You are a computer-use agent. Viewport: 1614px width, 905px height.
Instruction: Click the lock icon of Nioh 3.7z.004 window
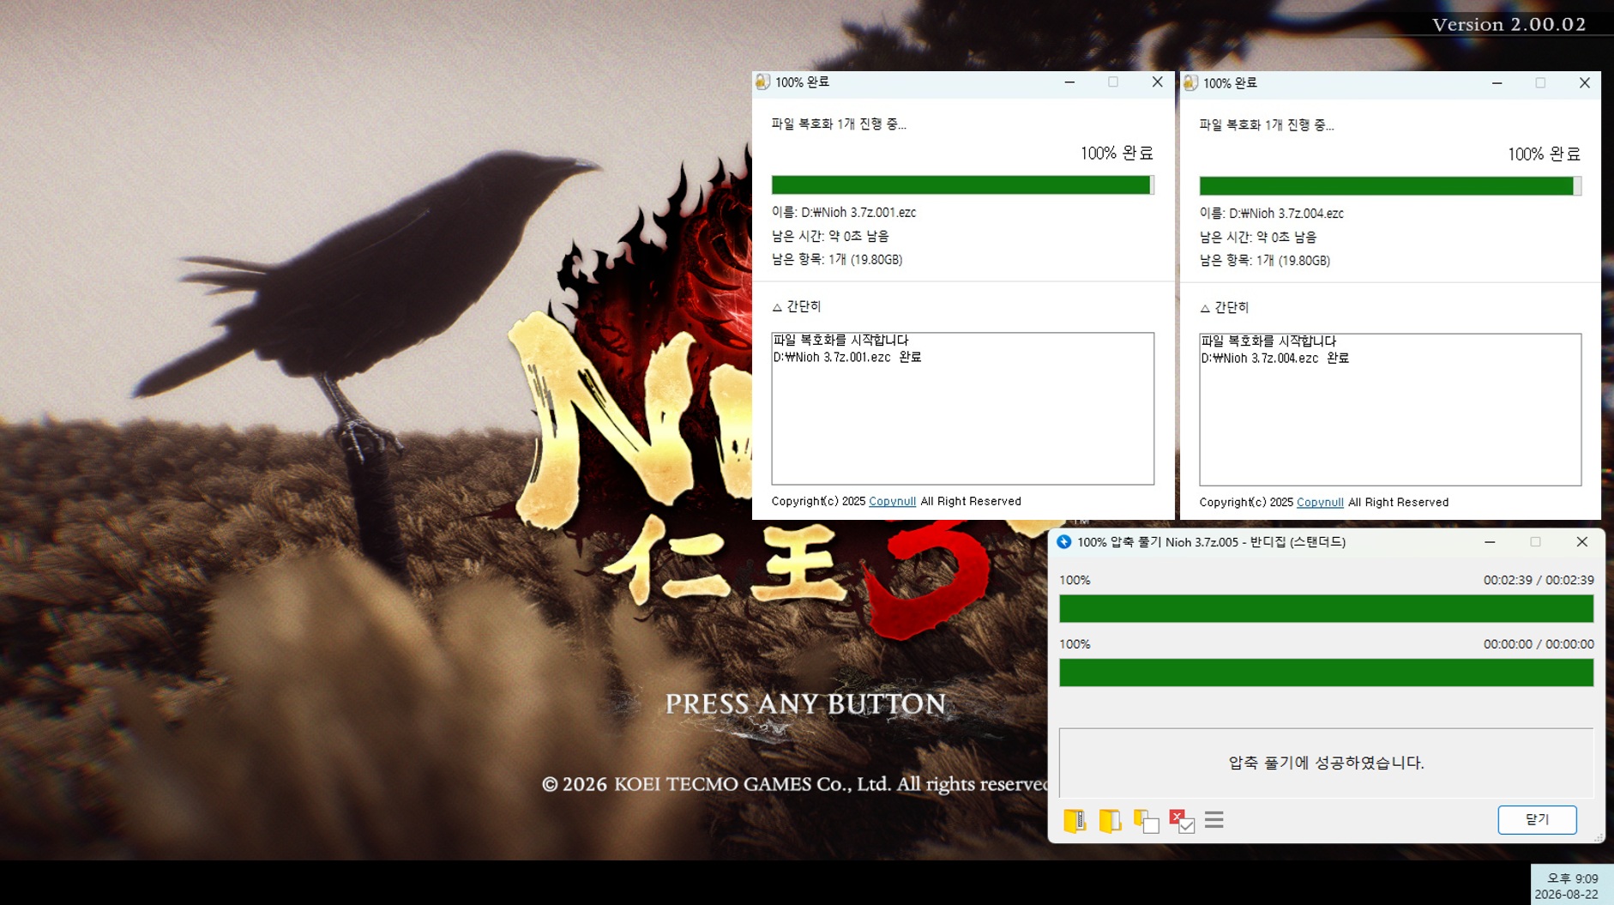point(1190,82)
